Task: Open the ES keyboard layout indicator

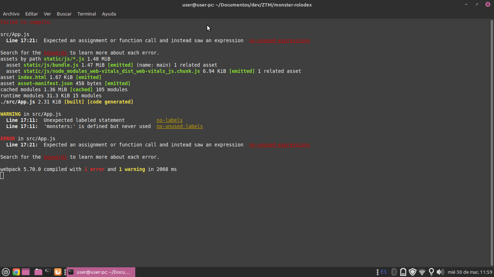Action: click(x=384, y=272)
